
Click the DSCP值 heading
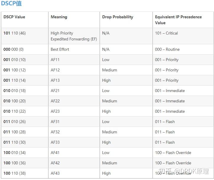tap(11, 4)
